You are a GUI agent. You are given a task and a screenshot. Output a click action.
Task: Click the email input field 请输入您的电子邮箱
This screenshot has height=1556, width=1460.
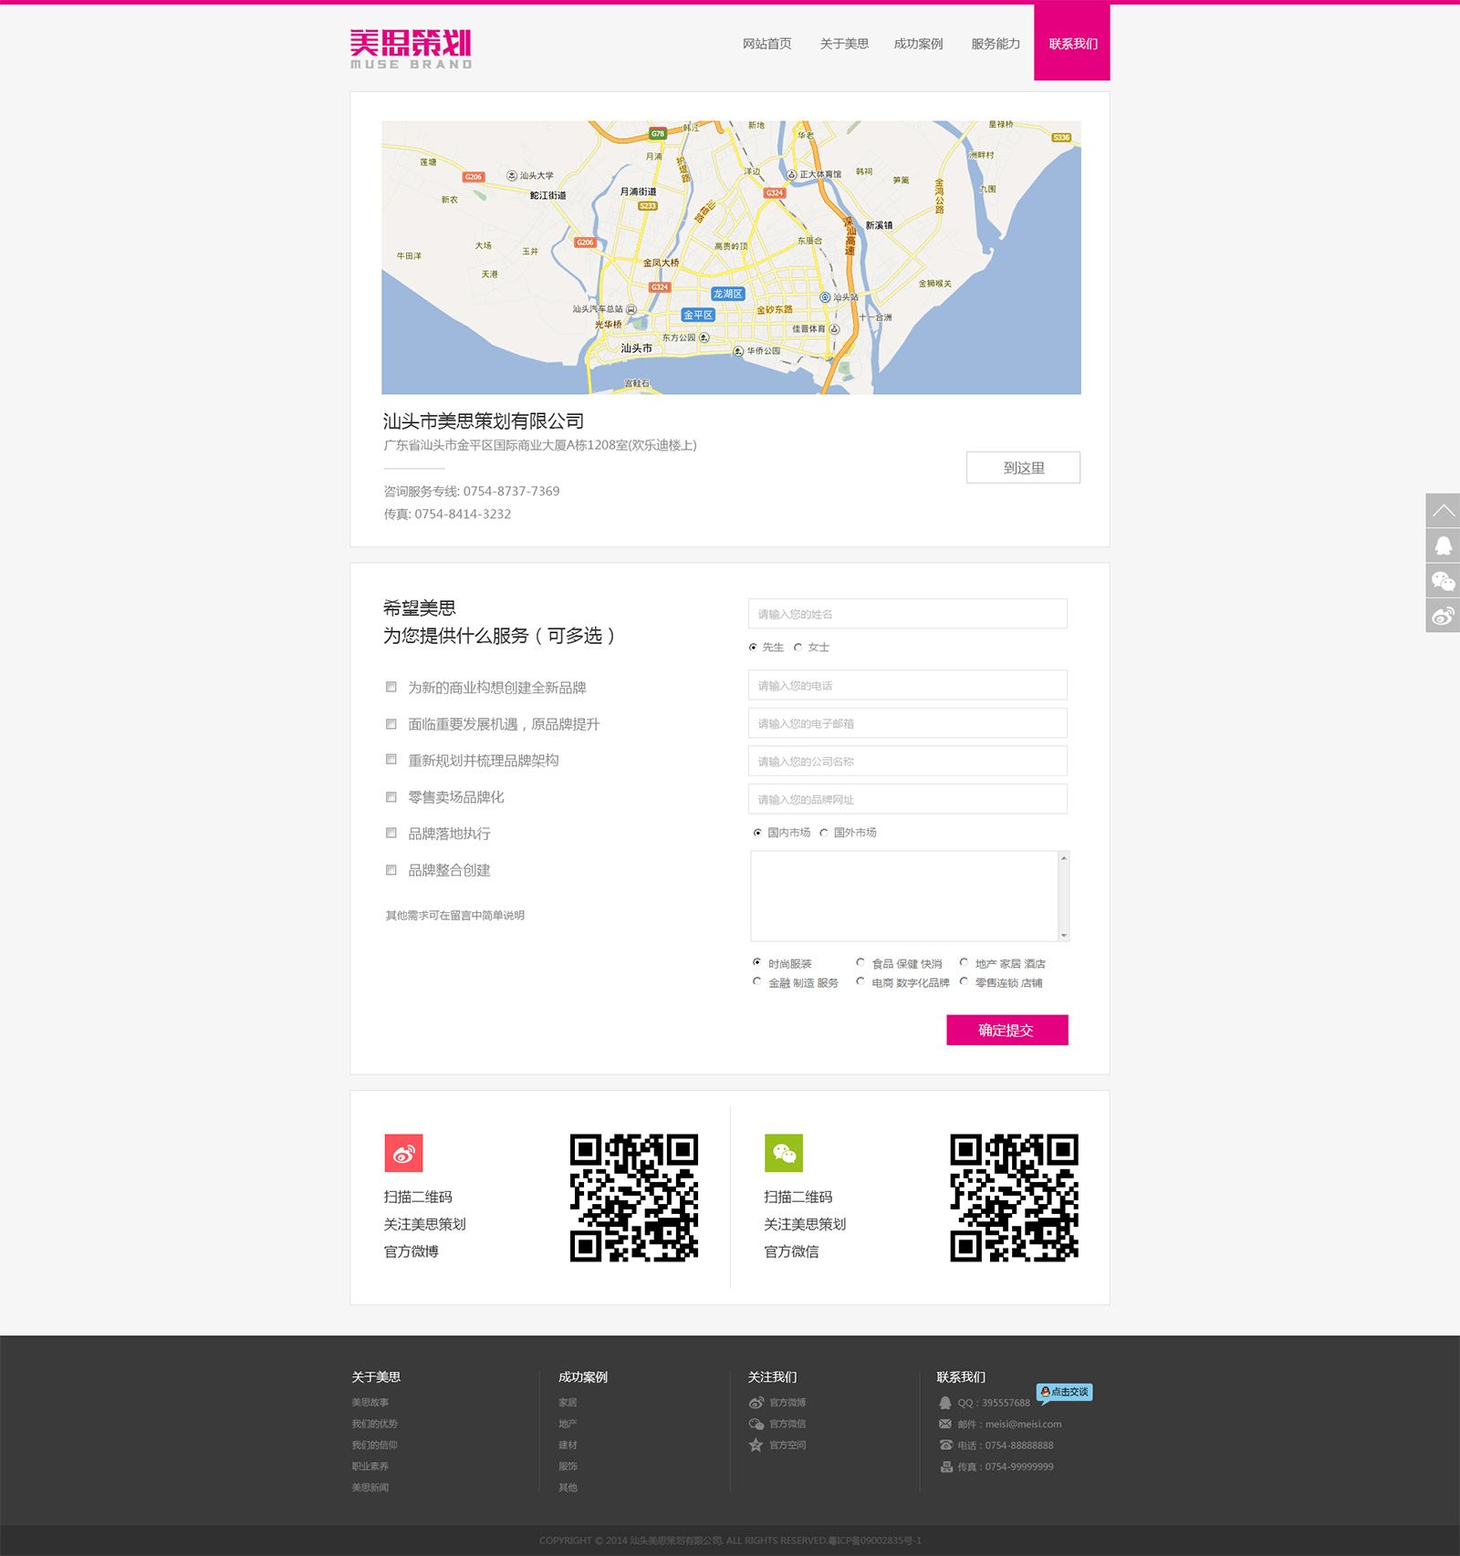tap(908, 723)
